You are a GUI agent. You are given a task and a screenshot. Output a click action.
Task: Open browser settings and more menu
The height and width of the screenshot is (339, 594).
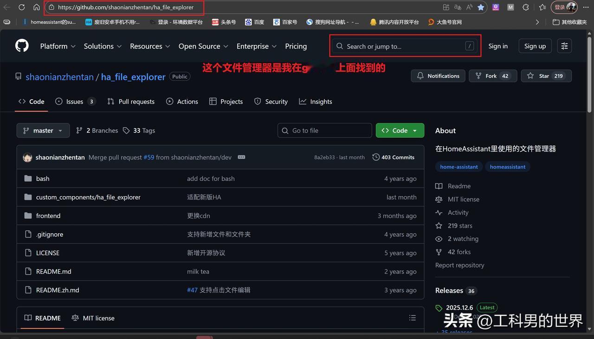[x=586, y=7]
